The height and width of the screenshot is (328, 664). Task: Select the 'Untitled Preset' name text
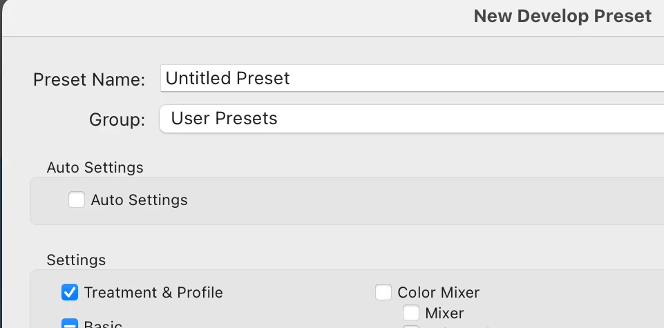228,78
